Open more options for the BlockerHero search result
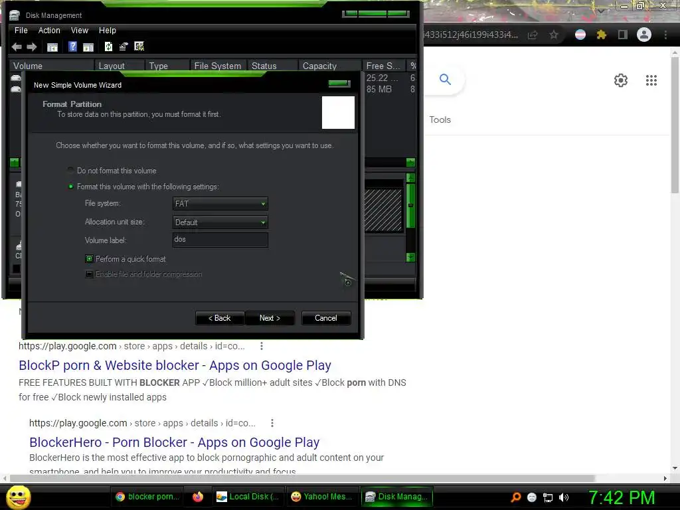 coord(272,423)
